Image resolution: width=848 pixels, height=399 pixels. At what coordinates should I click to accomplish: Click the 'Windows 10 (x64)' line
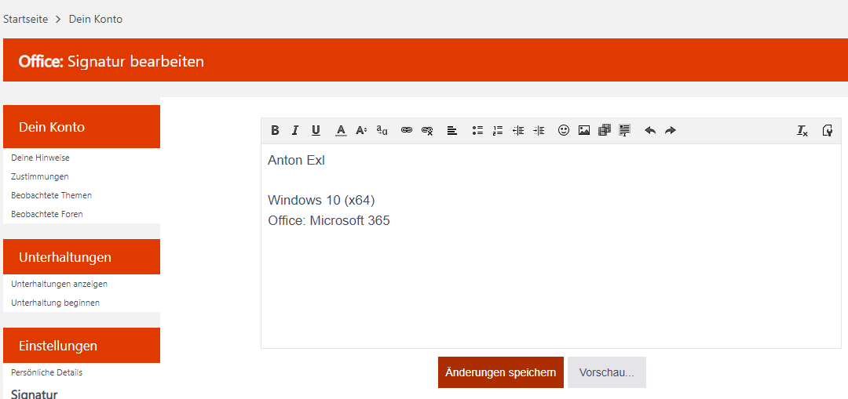tap(321, 201)
